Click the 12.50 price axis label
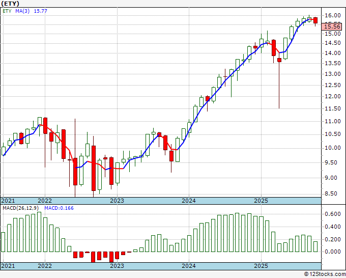The image size is (346, 278). [x=333, y=85]
